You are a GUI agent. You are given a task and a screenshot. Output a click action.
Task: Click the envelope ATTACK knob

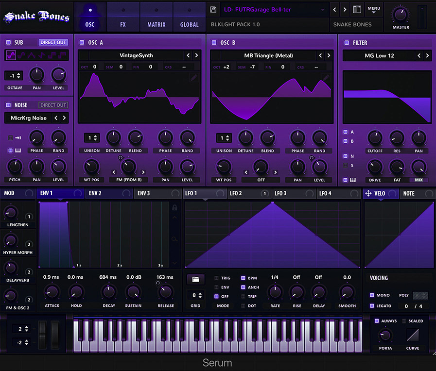[x=52, y=292]
